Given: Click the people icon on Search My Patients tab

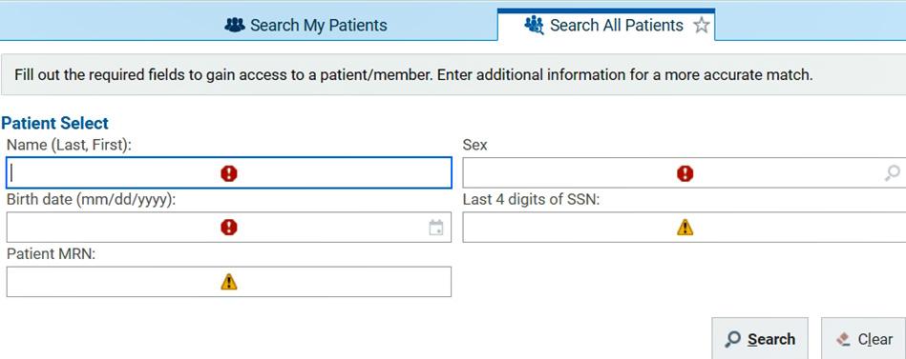Looking at the screenshot, I should click(x=235, y=26).
